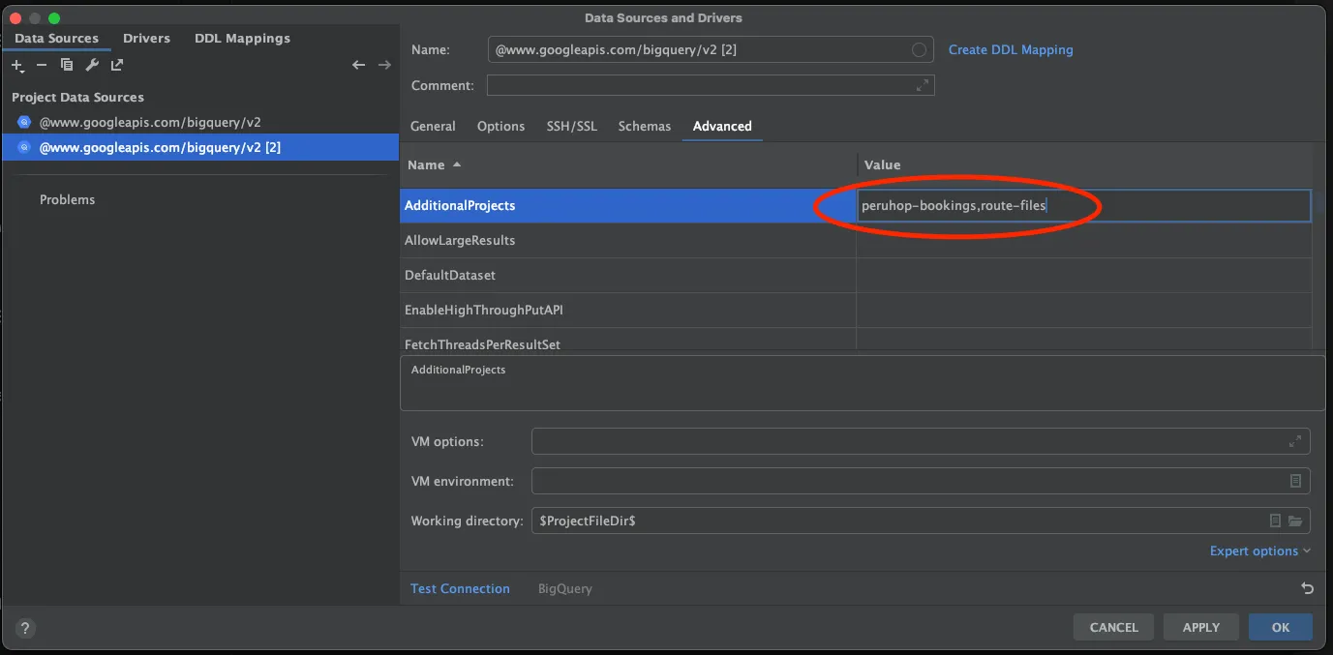1333x655 pixels.
Task: Click the Test Connection link
Action: (x=460, y=588)
